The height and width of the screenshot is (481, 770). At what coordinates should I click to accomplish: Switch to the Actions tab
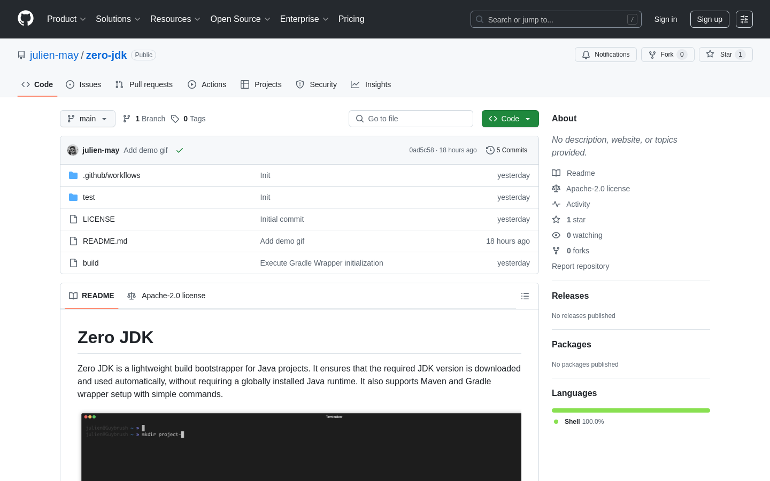click(x=207, y=84)
